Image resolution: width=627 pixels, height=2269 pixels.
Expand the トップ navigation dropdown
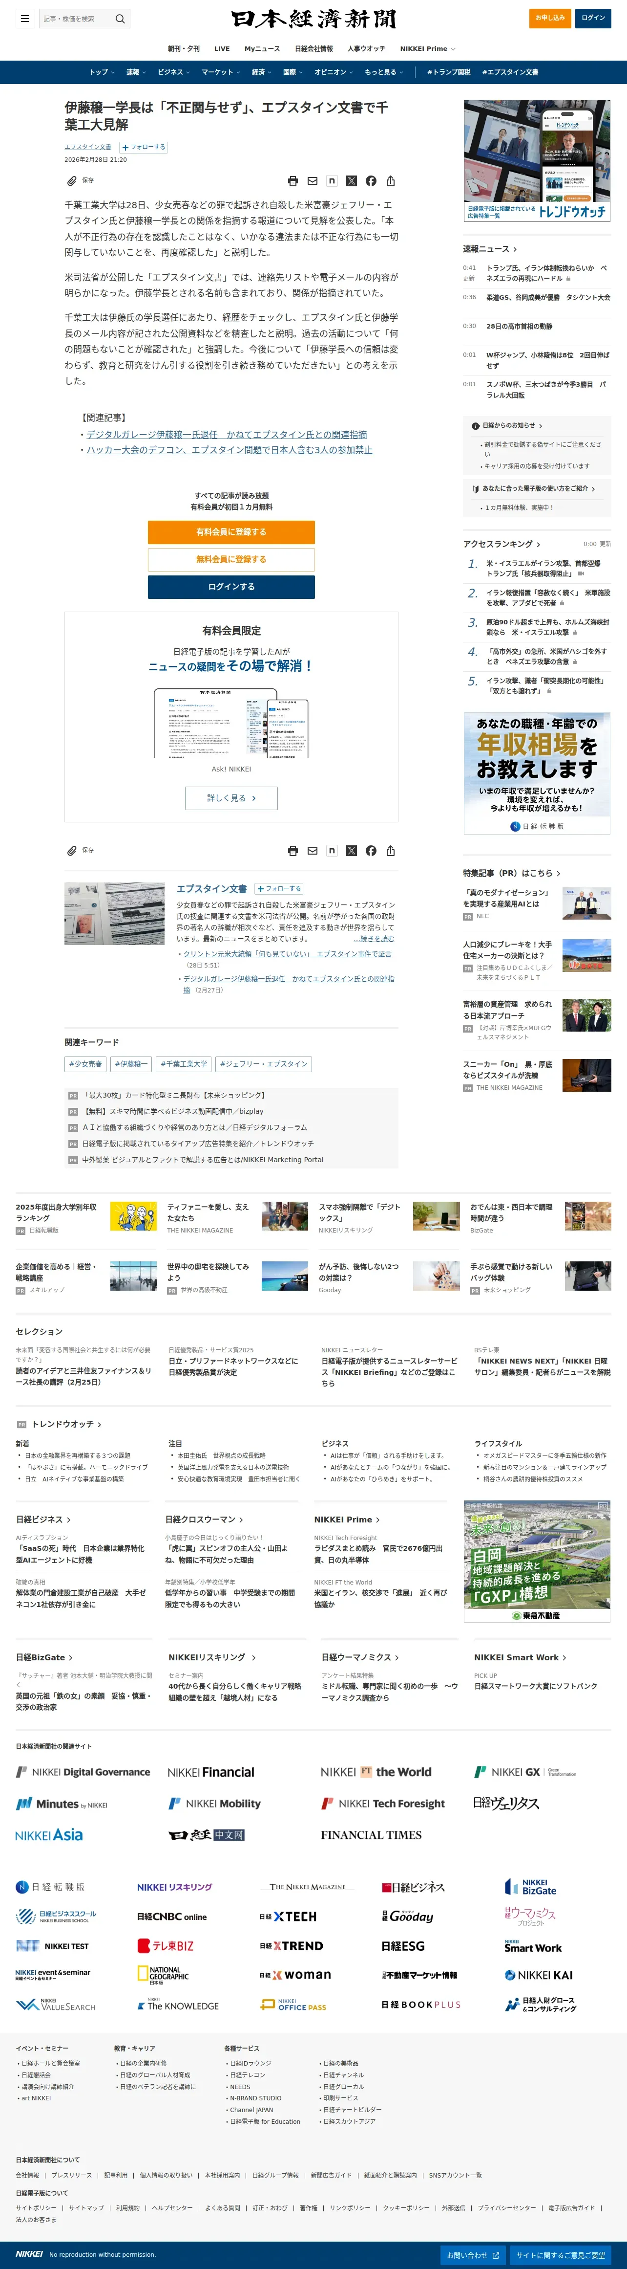click(x=101, y=72)
